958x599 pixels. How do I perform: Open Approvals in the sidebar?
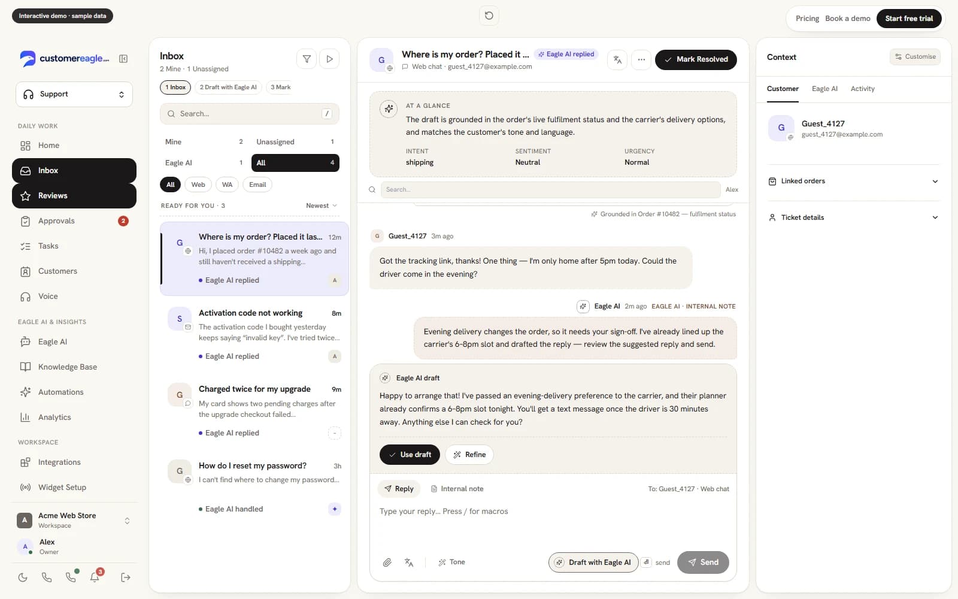point(74,221)
